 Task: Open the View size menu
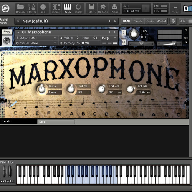[x=175, y=8]
